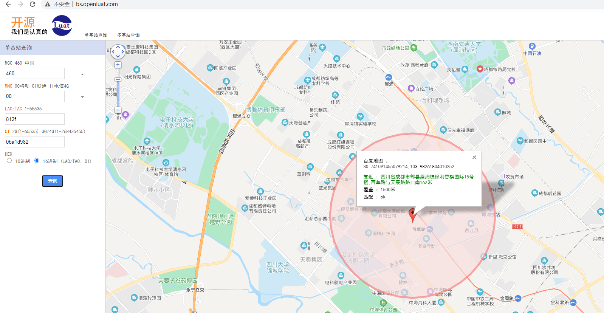Click the 市政绿地公园 park marker
Screen dimensions: 604x313
[414, 48]
